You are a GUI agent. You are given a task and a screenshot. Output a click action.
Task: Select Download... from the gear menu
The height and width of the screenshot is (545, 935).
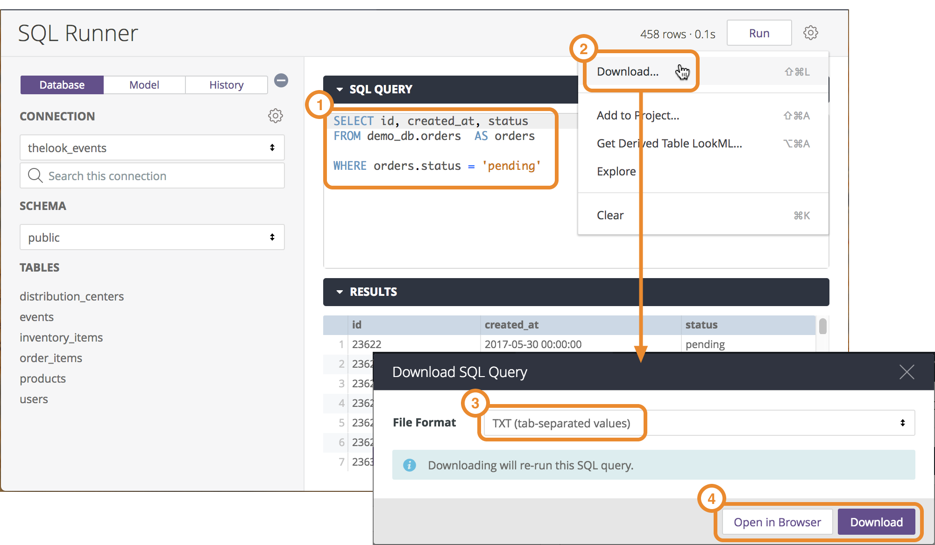(628, 71)
